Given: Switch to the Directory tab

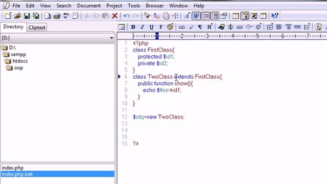Looking at the screenshot, I should [x=13, y=27].
